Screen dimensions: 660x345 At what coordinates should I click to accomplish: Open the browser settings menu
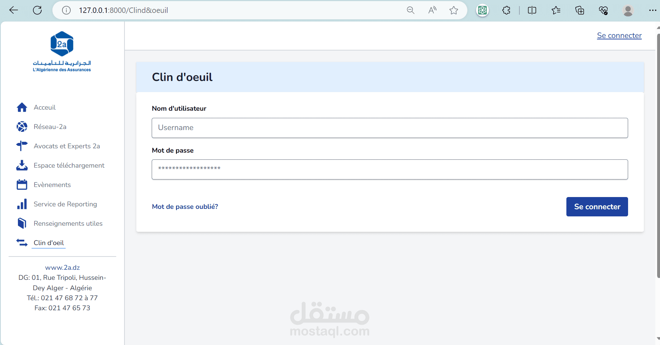click(653, 10)
